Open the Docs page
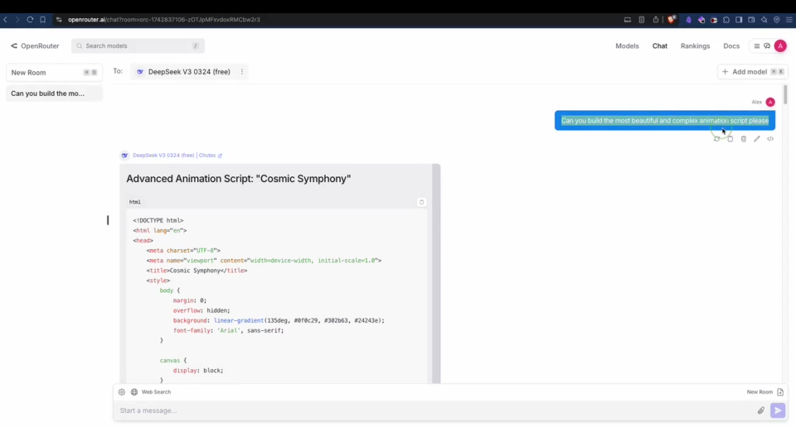The image size is (796, 427). tap(731, 46)
